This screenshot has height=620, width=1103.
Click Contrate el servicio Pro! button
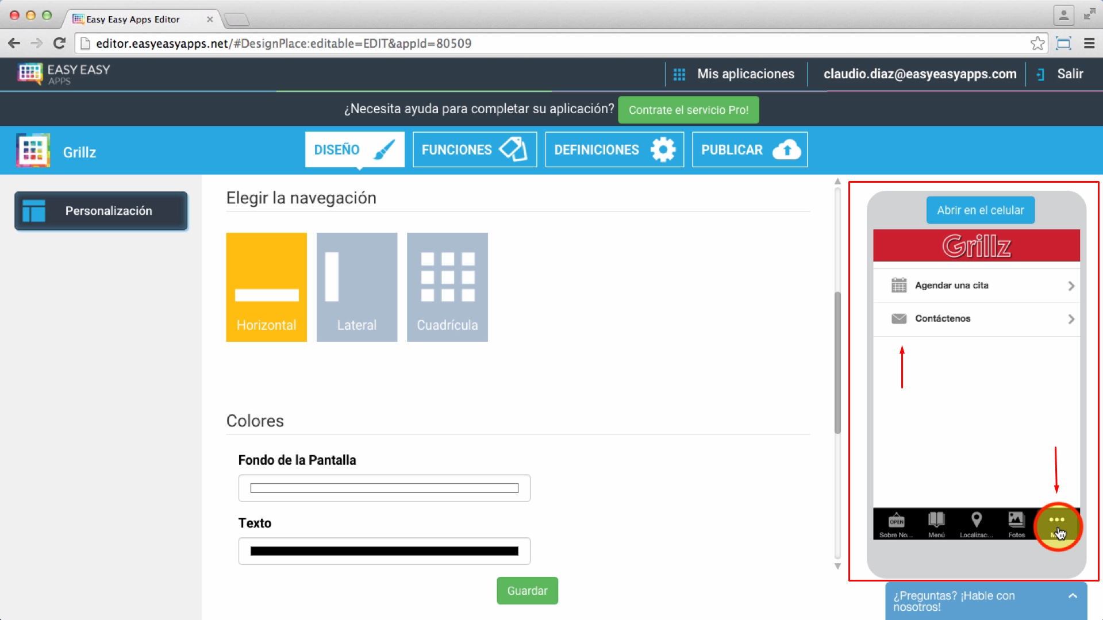688,110
